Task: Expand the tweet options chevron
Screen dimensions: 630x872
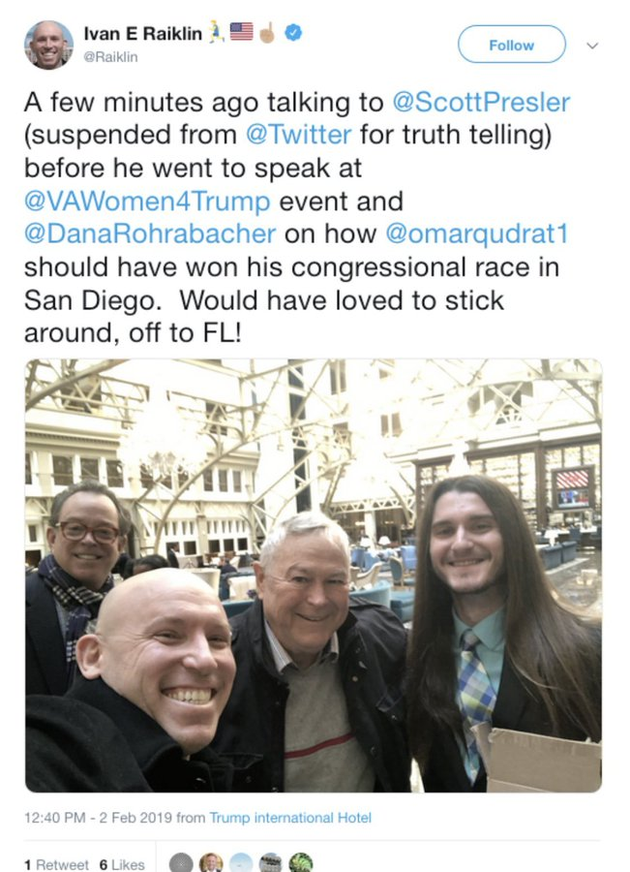Action: coord(593,45)
